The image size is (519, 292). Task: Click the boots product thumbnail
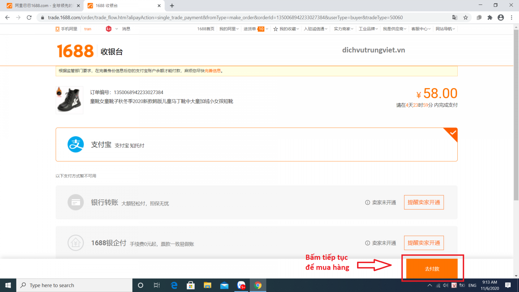[69, 100]
